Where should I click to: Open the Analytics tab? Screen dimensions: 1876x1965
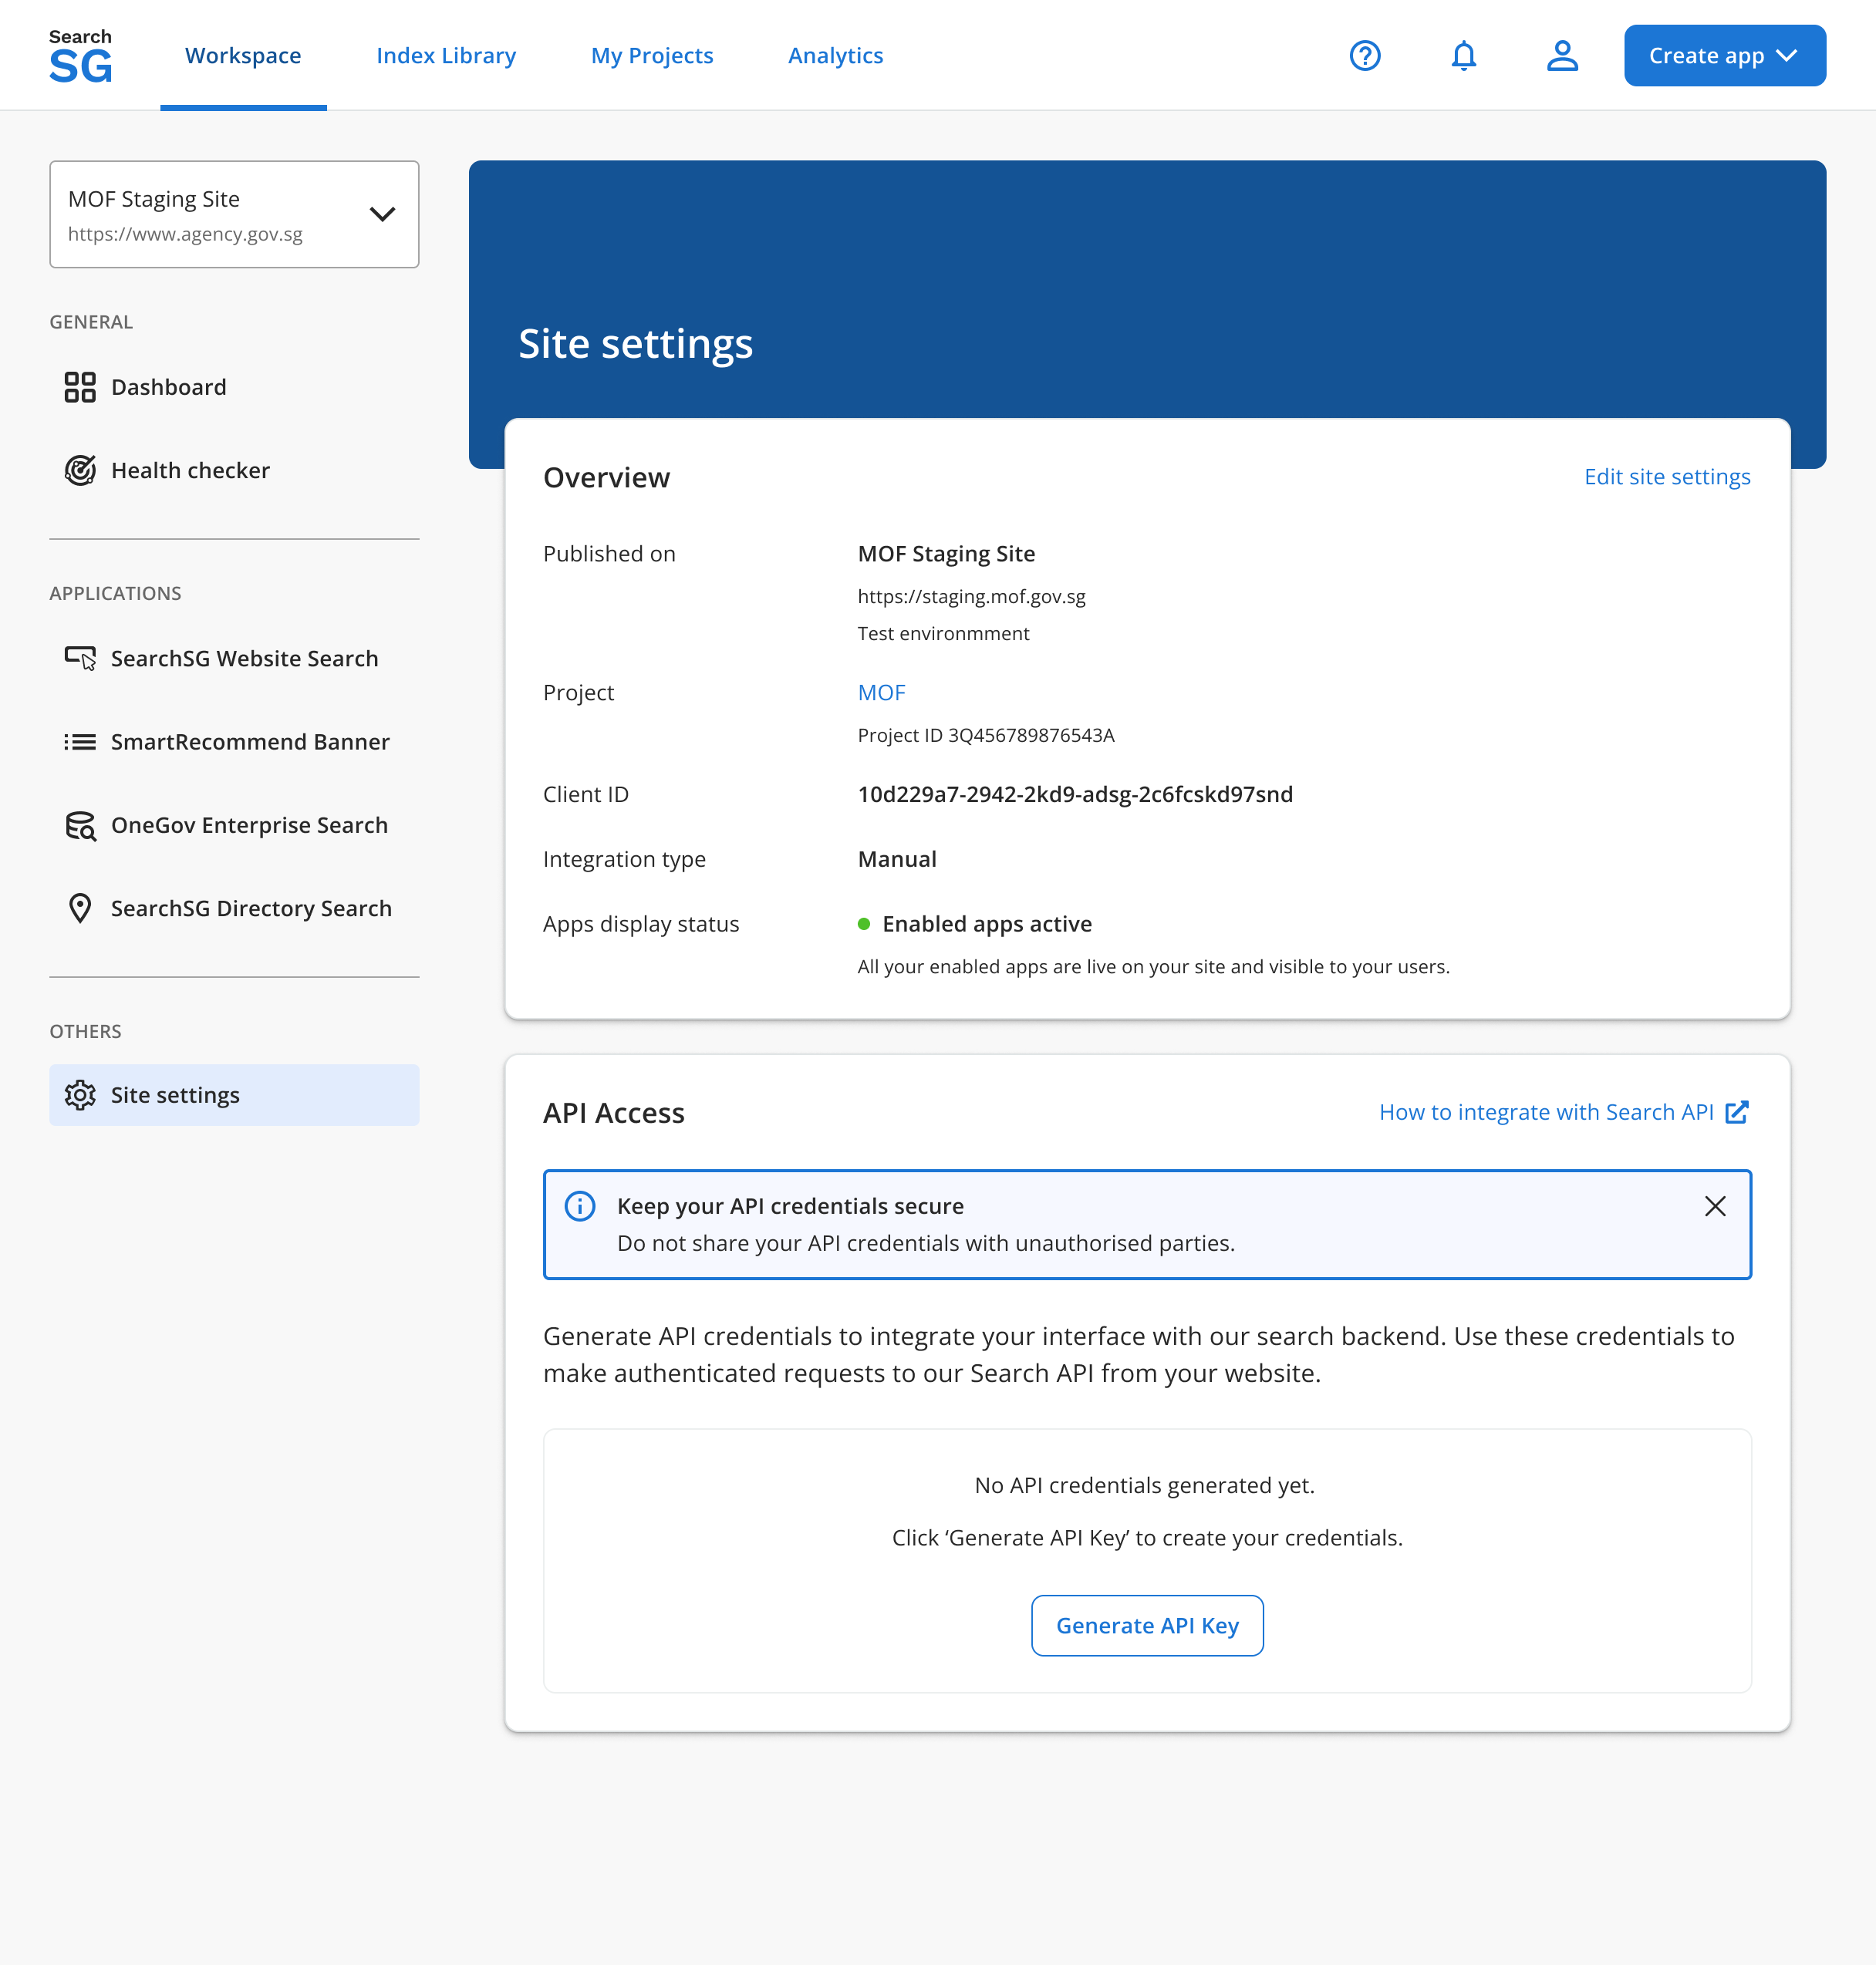tap(835, 55)
